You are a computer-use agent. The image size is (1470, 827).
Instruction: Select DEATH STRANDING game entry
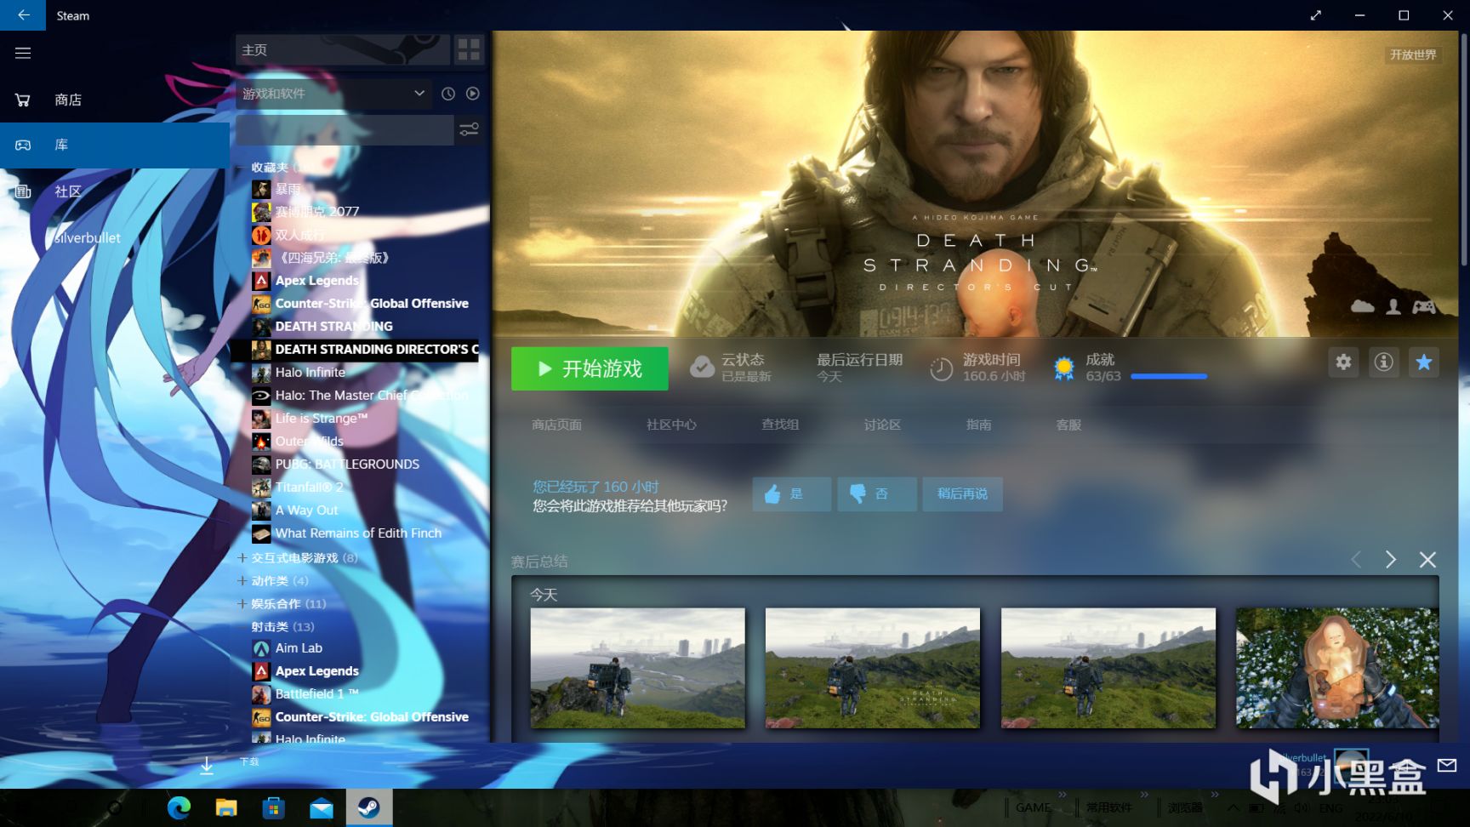pyautogui.click(x=333, y=326)
